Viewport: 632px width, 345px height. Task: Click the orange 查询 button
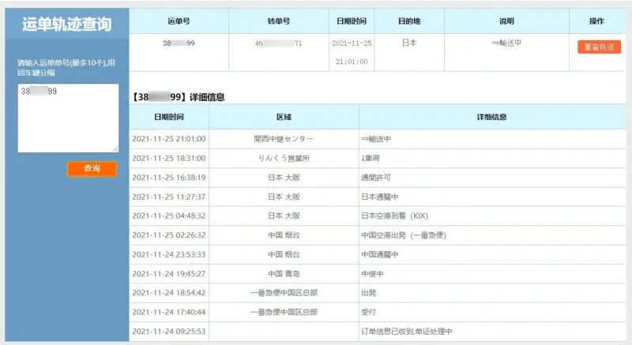click(92, 169)
